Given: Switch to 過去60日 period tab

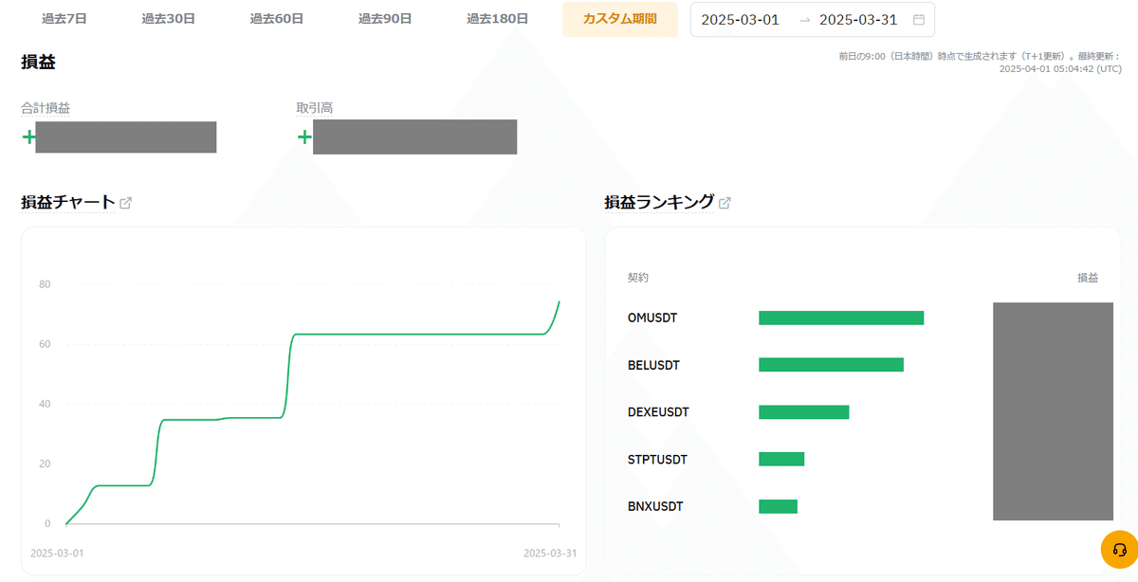Looking at the screenshot, I should pos(277,19).
